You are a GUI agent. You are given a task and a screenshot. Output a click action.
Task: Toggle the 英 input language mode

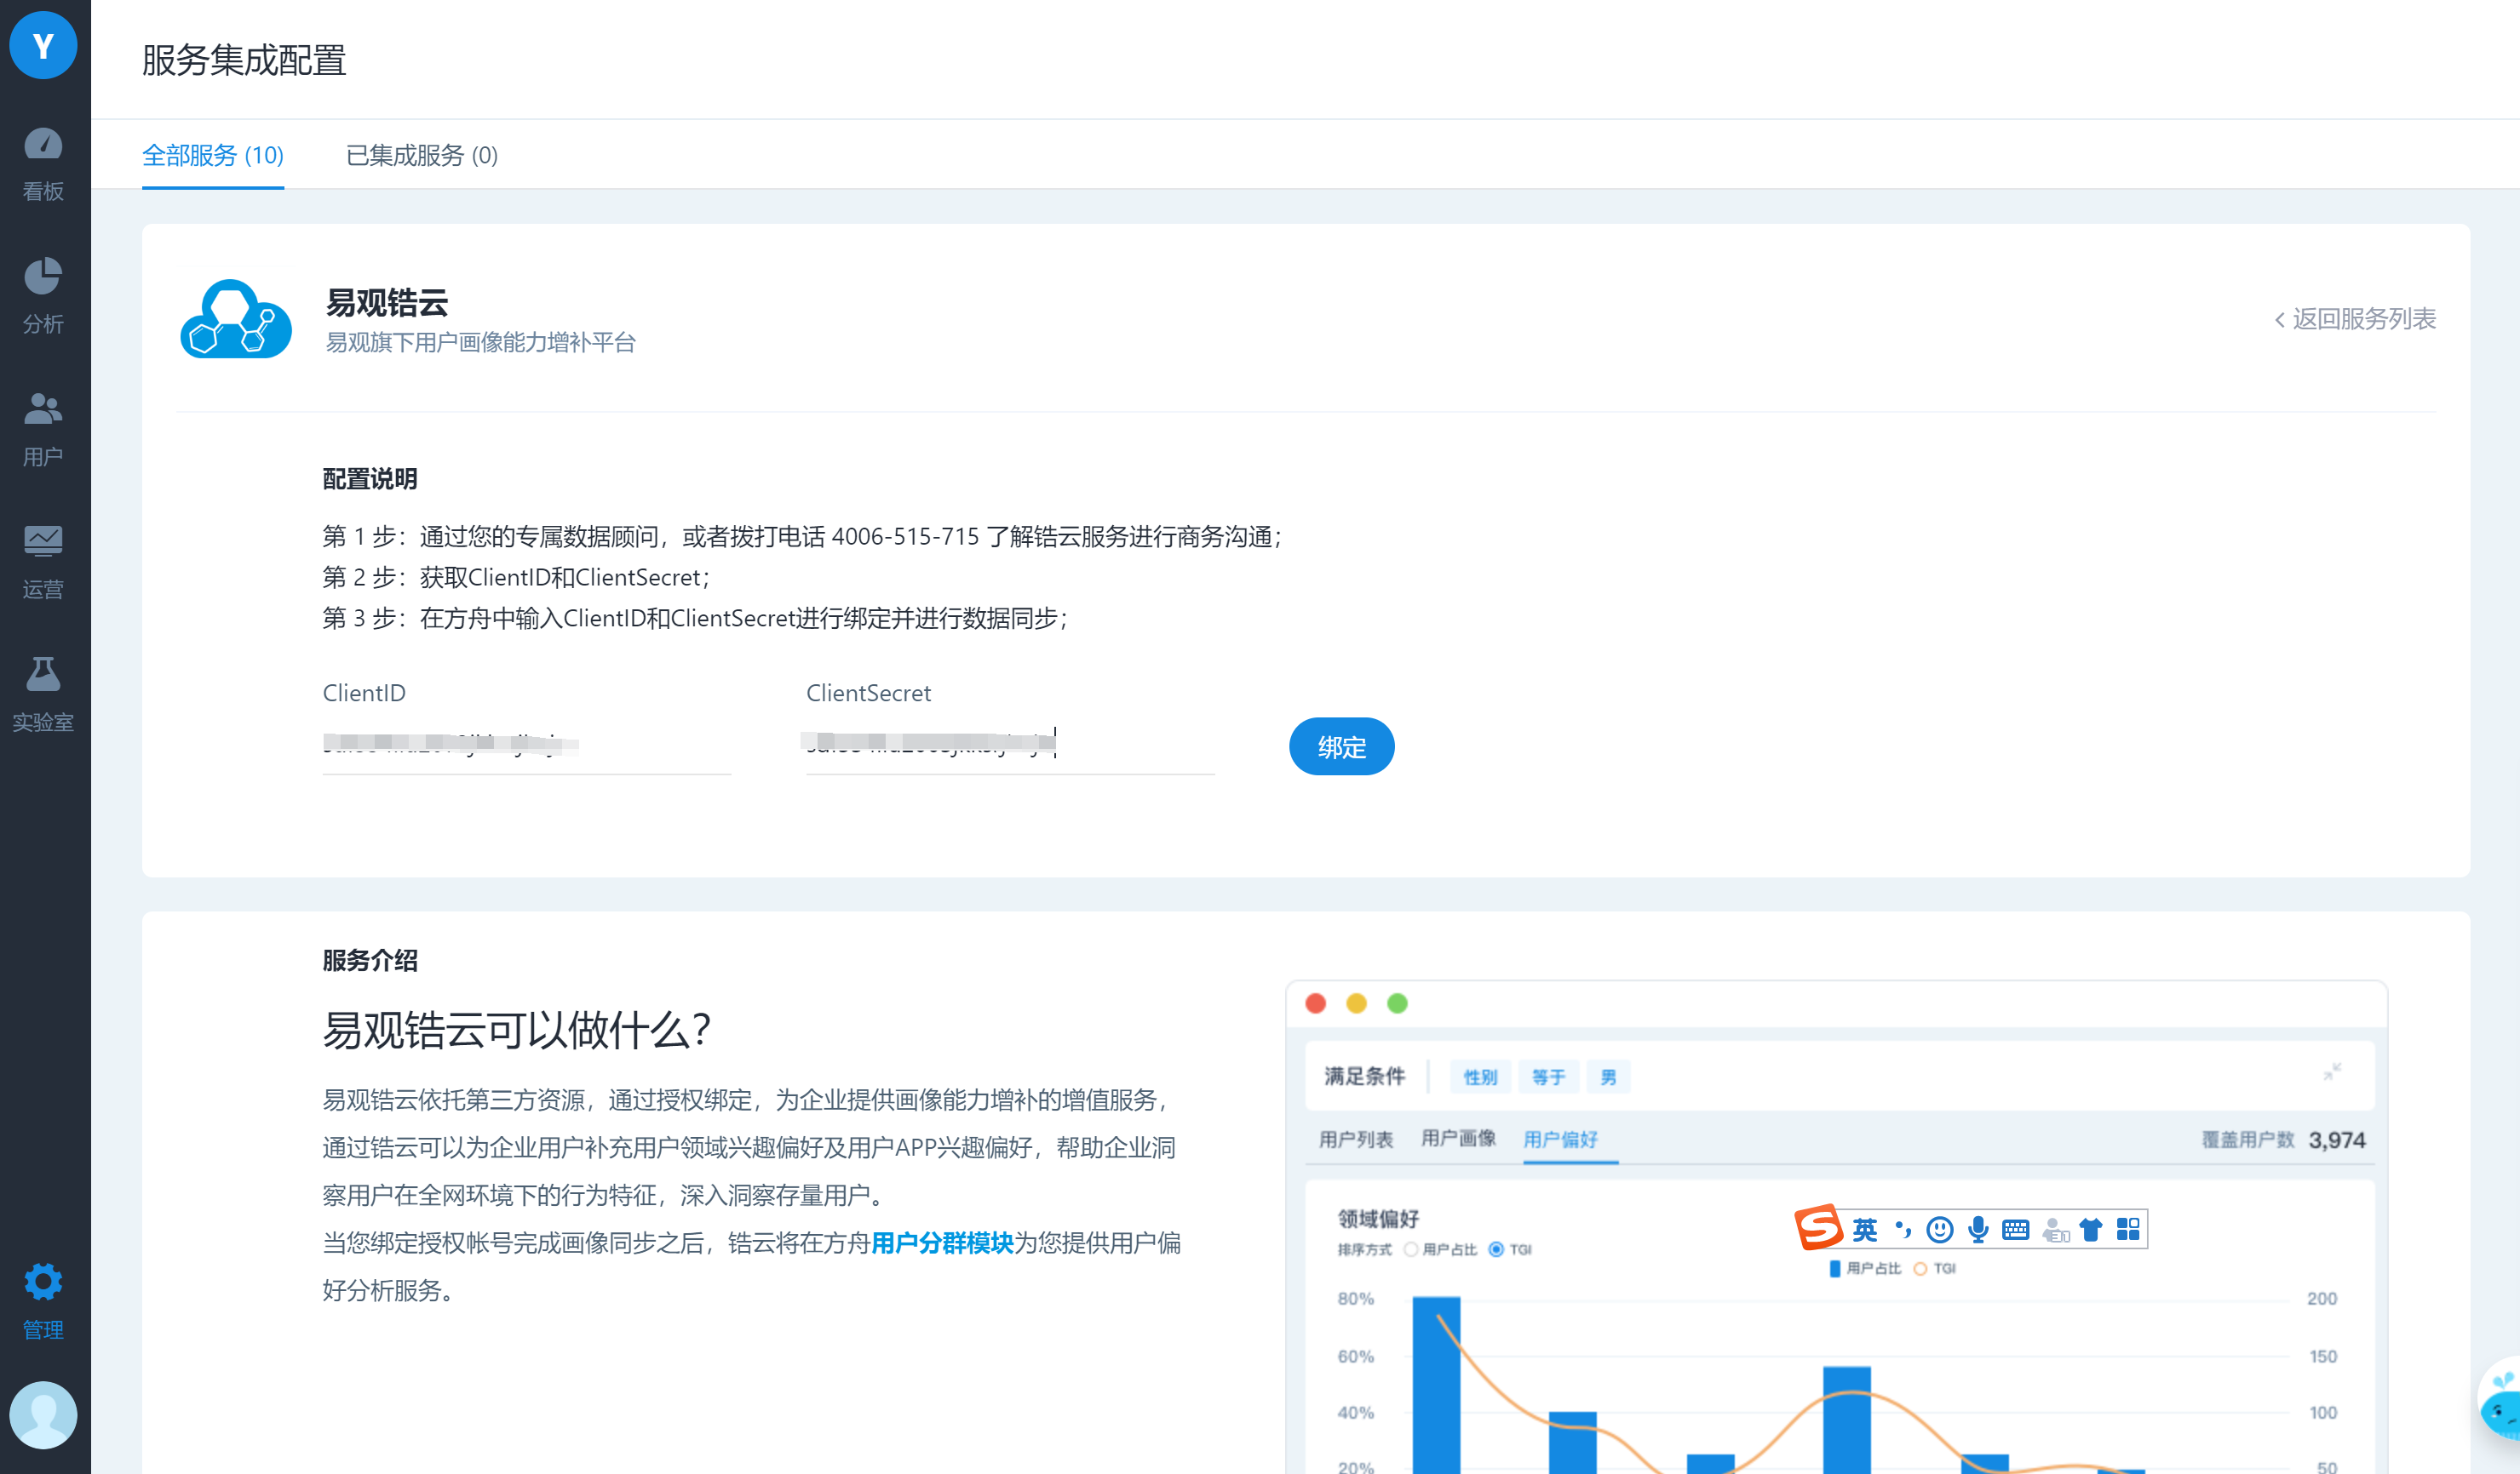[1865, 1229]
